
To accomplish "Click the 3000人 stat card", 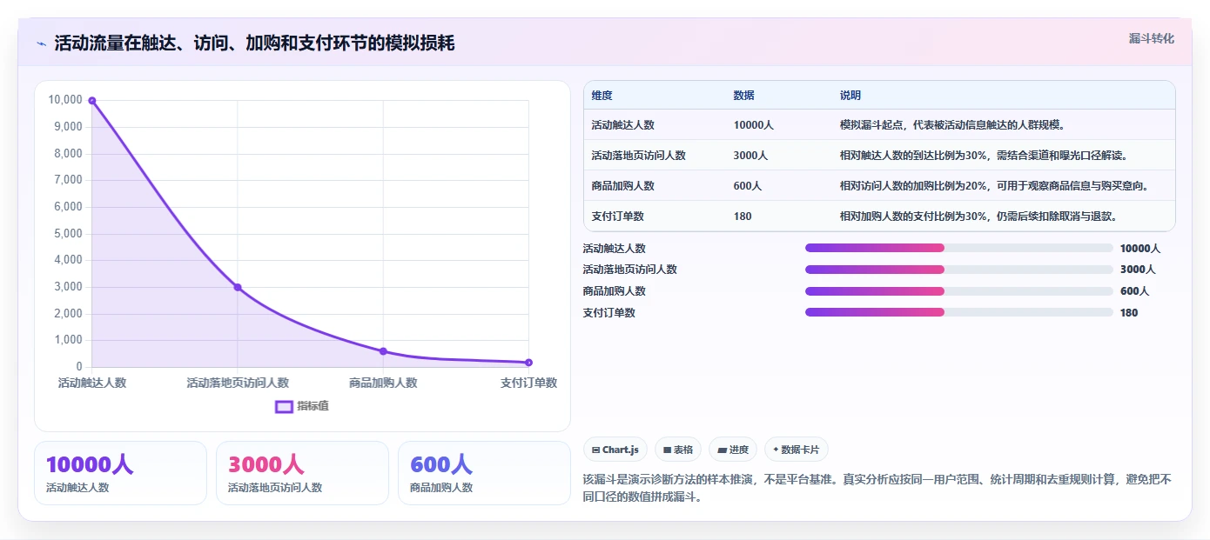I will pyautogui.click(x=302, y=473).
